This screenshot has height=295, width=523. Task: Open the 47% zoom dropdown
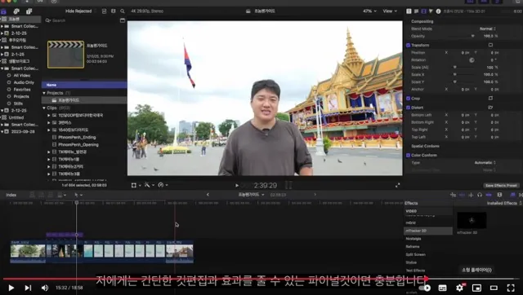(x=369, y=11)
